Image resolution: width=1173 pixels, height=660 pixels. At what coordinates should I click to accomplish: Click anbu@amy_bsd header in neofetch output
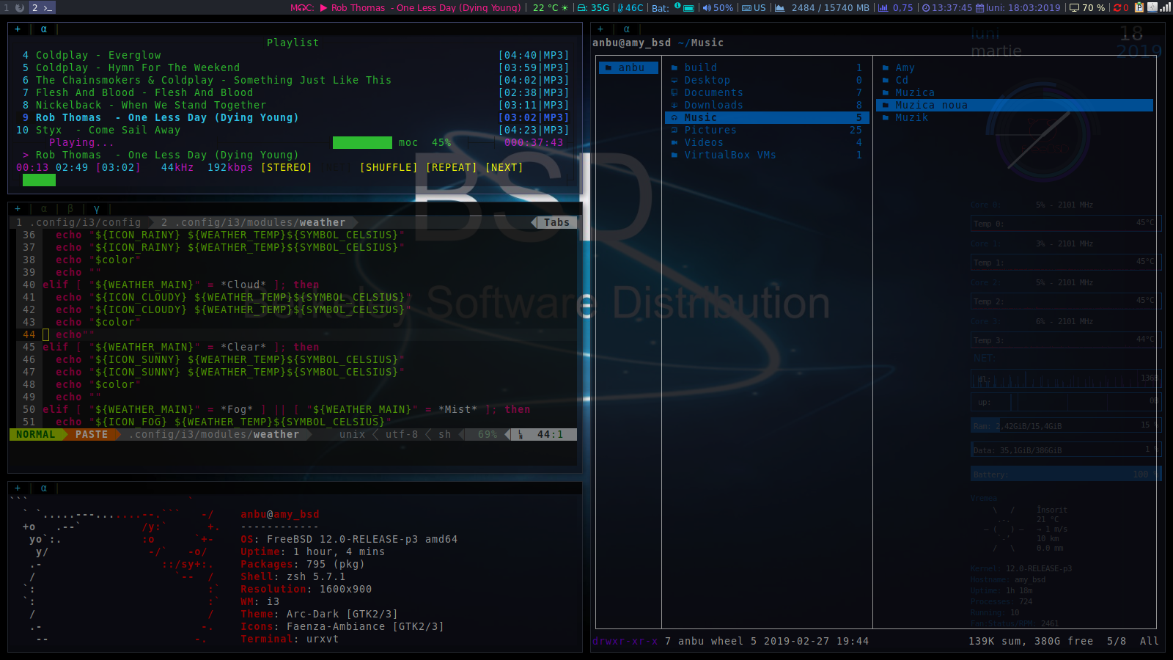[x=280, y=514]
